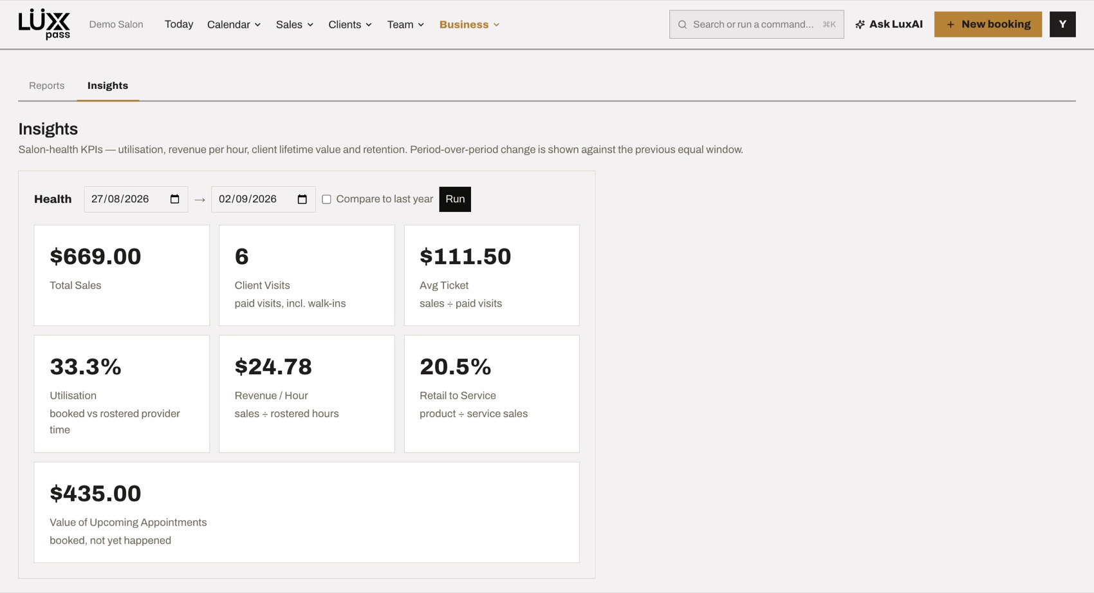Click the 'sales ÷ rostered hours' text

pyautogui.click(x=286, y=413)
